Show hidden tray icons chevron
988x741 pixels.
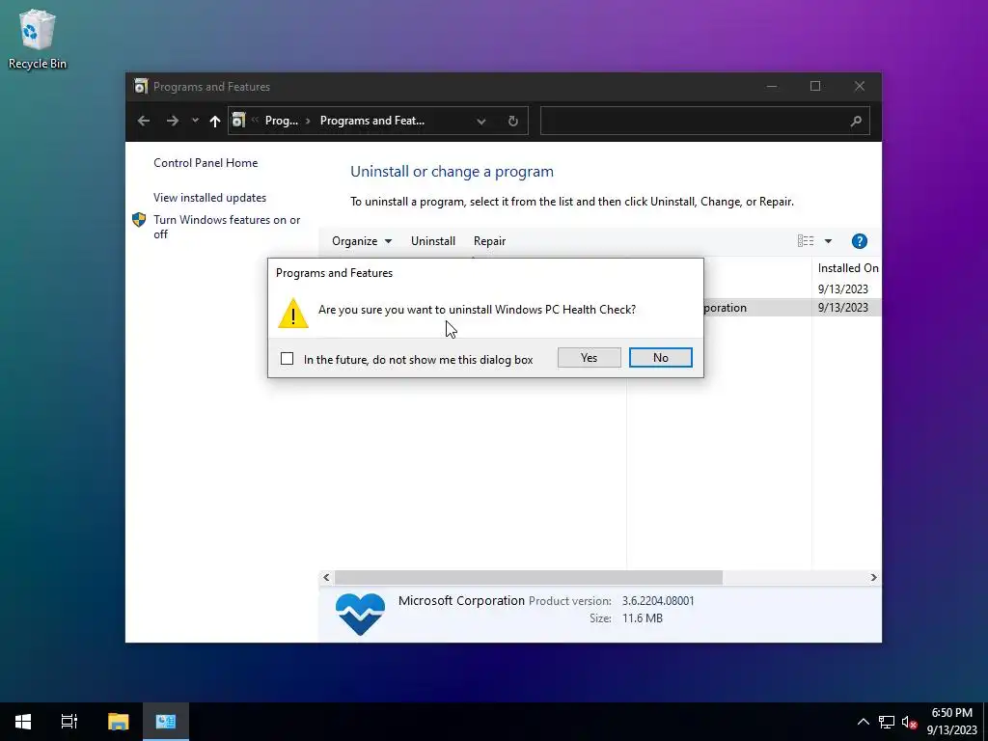pos(864,722)
